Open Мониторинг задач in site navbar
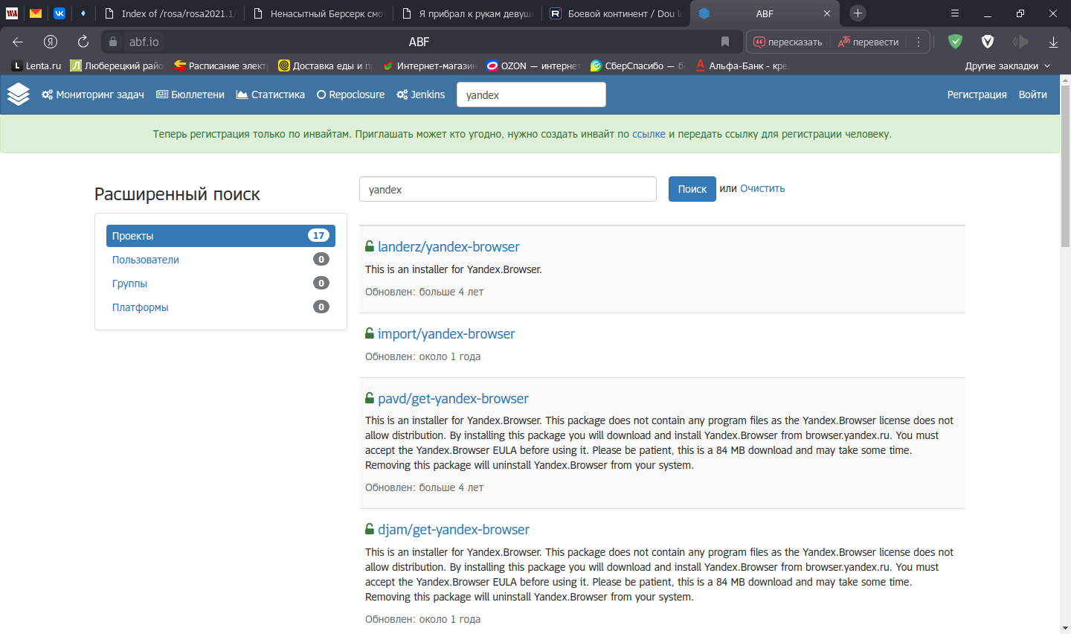Image resolution: width=1071 pixels, height=634 pixels. 93,95
